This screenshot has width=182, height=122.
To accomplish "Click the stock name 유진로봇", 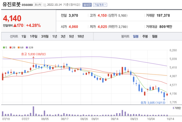I will click(x=12, y=5).
